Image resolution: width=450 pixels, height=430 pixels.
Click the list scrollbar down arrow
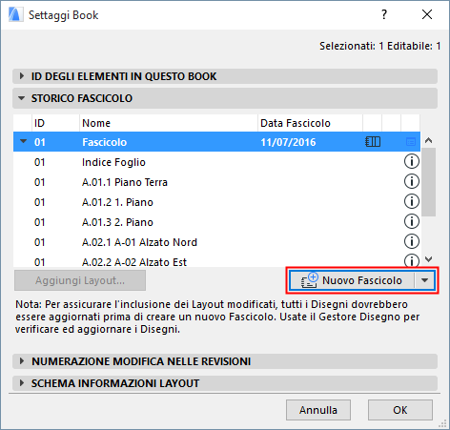click(x=429, y=259)
